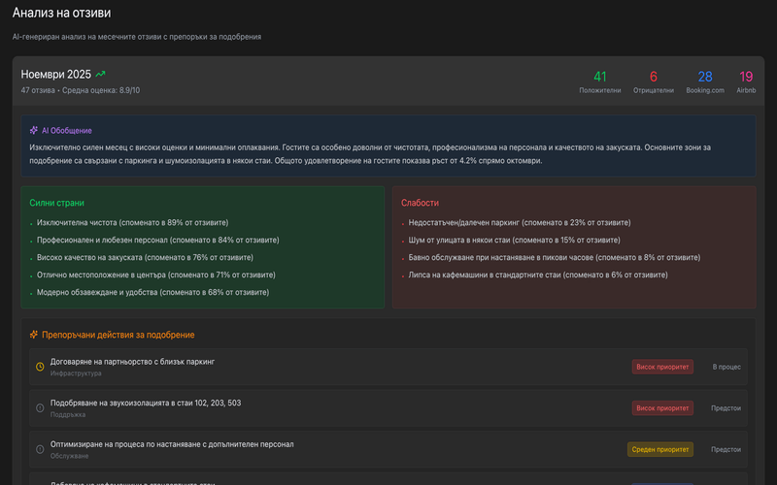Click the AI-генериран анализ subtitle text
This screenshot has height=485, width=777.
coord(137,37)
